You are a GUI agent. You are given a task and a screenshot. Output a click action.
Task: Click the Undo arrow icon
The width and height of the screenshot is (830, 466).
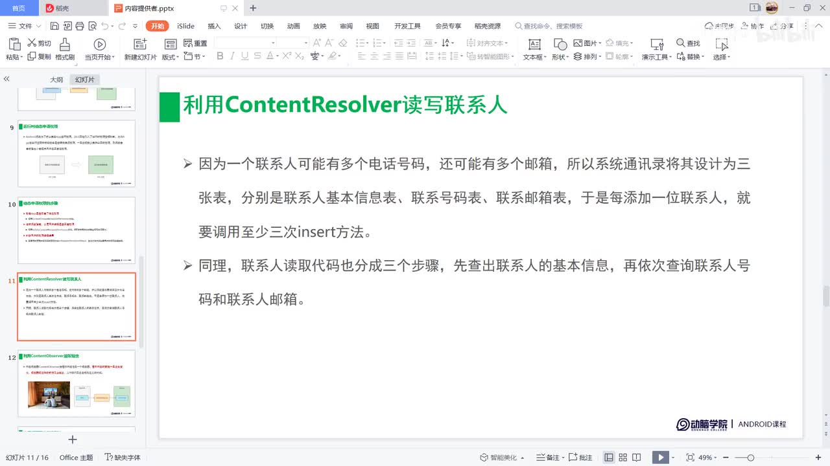105,26
